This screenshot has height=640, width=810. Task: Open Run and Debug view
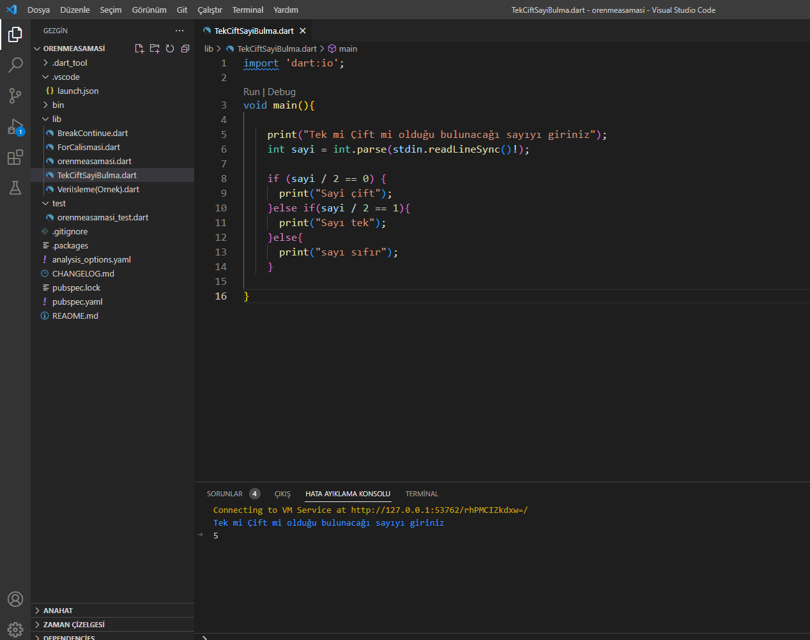pyautogui.click(x=15, y=126)
